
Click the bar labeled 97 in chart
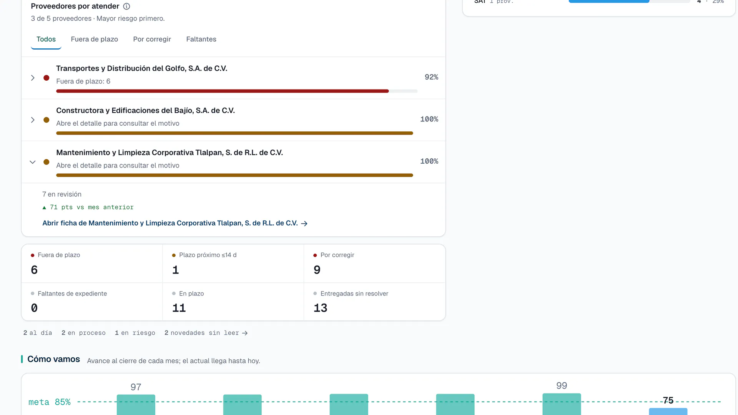136,405
